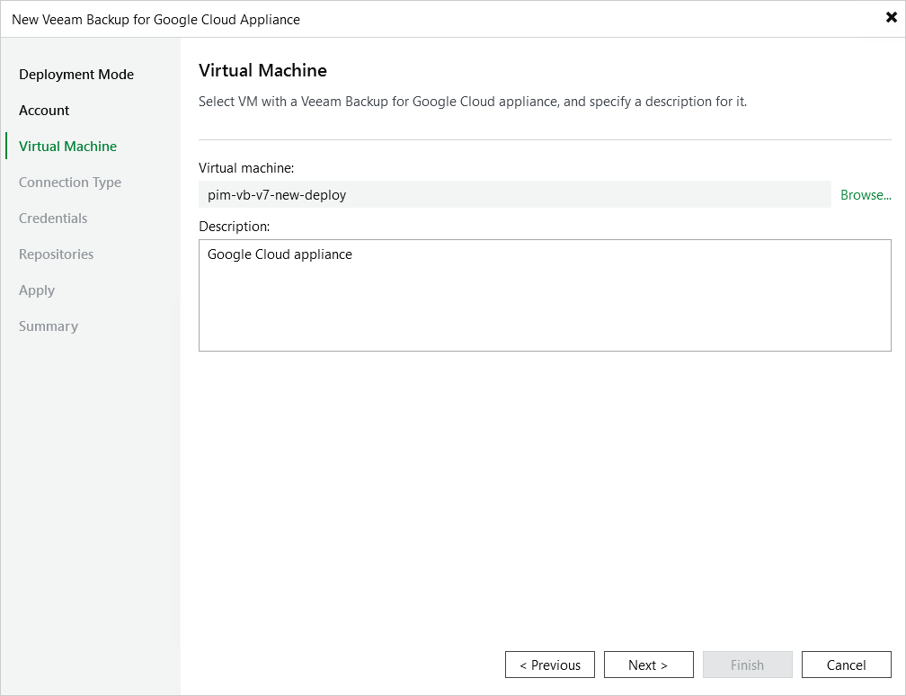Jump to Connection Type step
This screenshot has height=696, width=906.
[70, 182]
